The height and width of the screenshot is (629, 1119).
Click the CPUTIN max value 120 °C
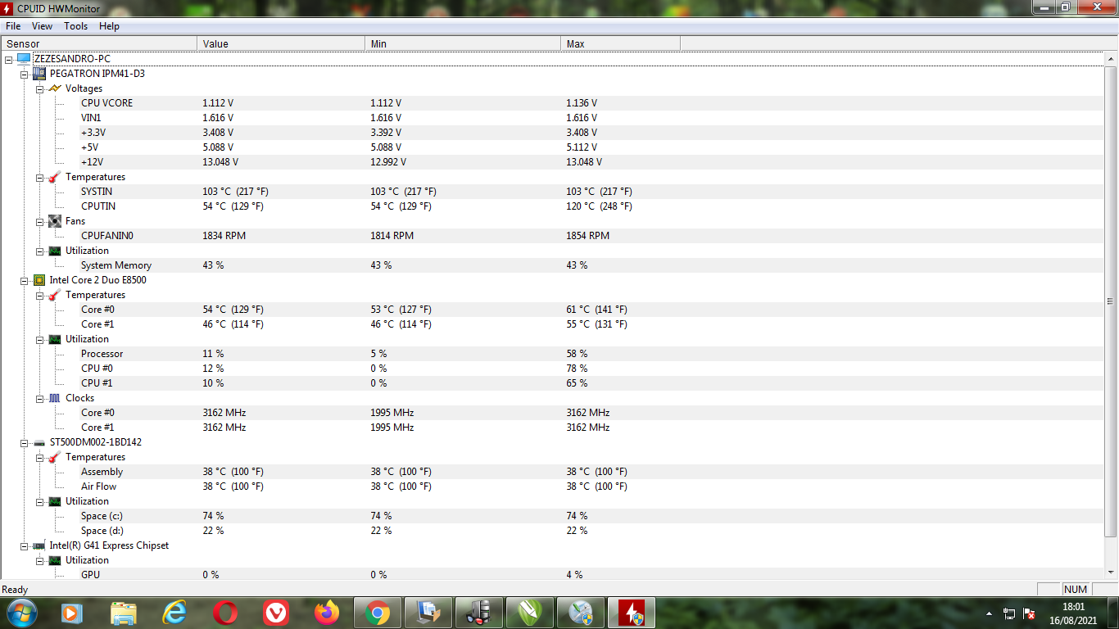pyautogui.click(x=599, y=206)
